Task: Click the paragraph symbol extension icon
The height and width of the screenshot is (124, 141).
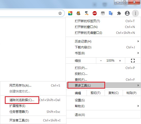Action: point(87,13)
